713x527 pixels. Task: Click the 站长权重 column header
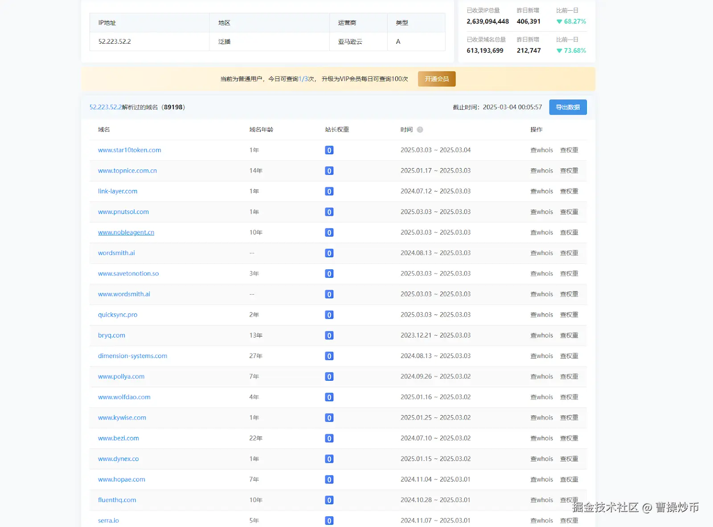point(337,130)
